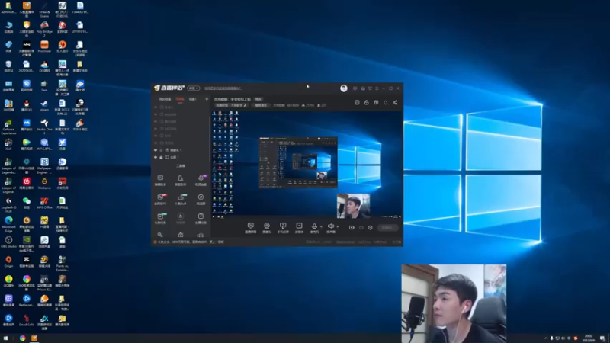Open the WeChat green bubble shortcut

tap(27, 203)
